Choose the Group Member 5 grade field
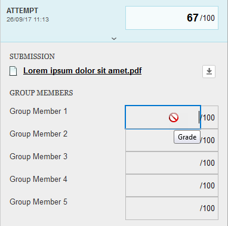This screenshot has height=226, width=228. tap(172, 208)
